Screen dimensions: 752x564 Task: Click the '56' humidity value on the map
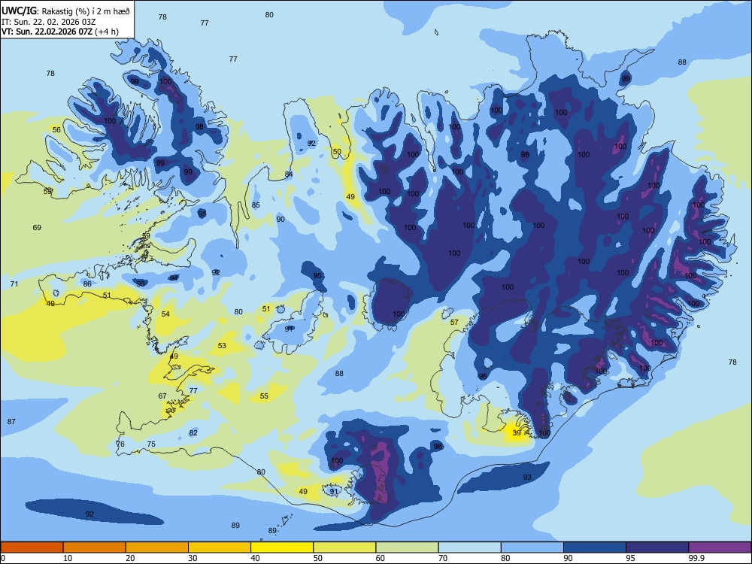[56, 130]
